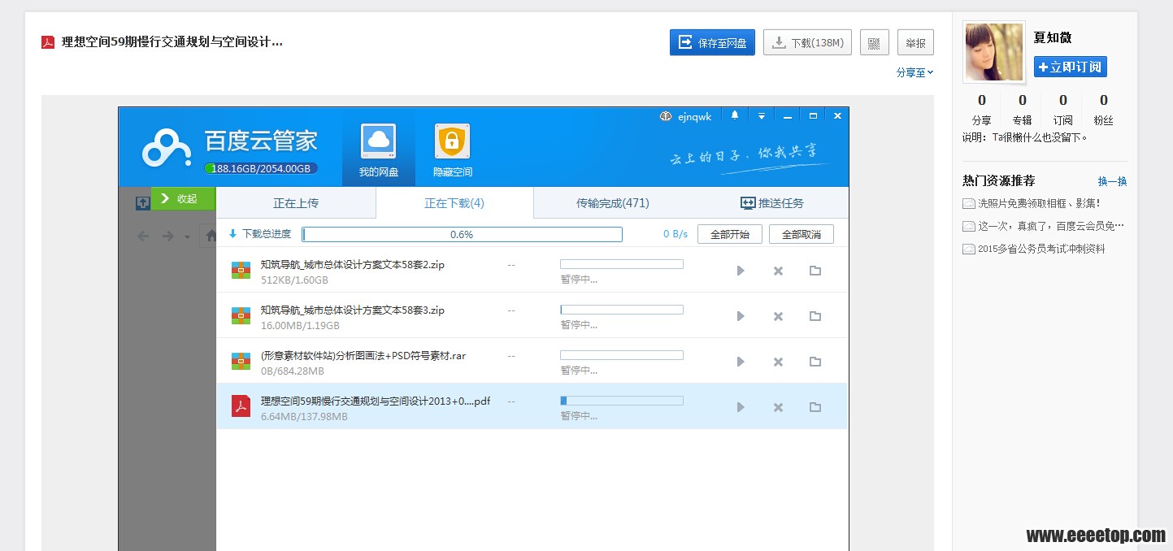Click the 全部开始 button

(x=729, y=234)
